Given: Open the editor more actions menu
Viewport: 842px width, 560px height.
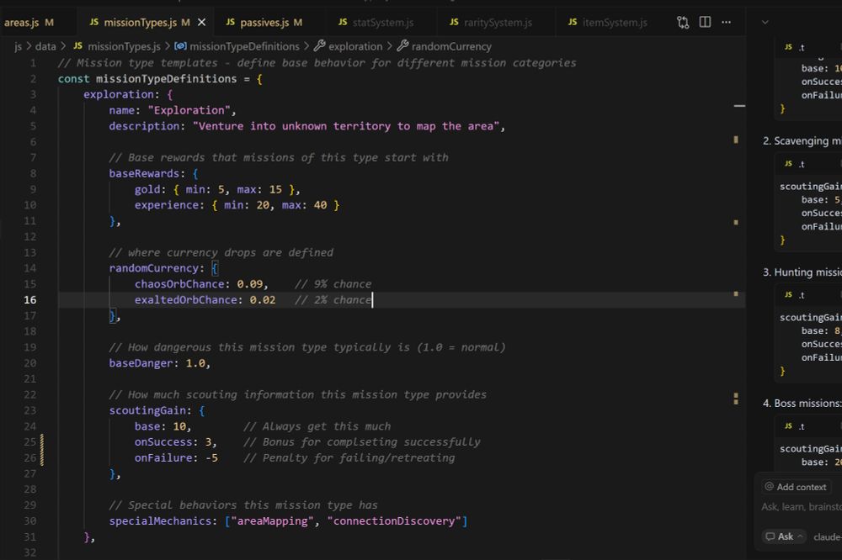Looking at the screenshot, I should click(726, 22).
